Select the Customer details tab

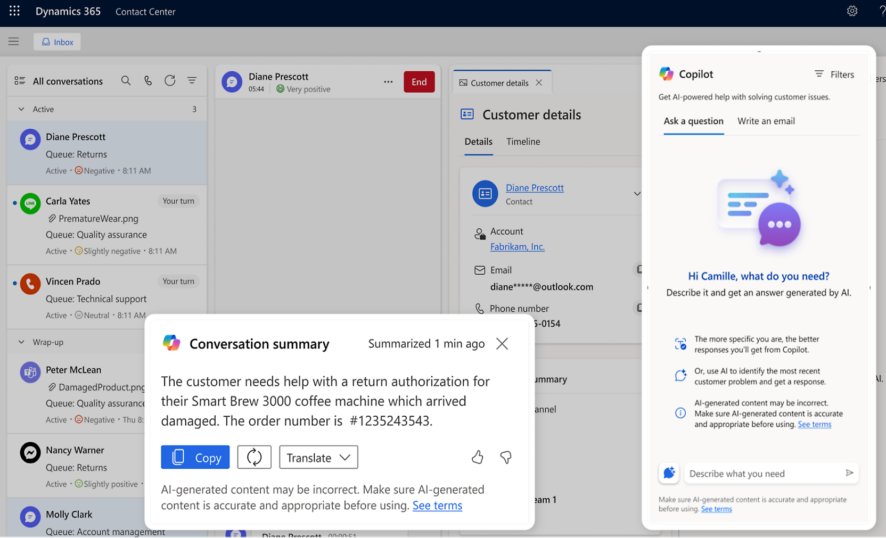tap(499, 83)
